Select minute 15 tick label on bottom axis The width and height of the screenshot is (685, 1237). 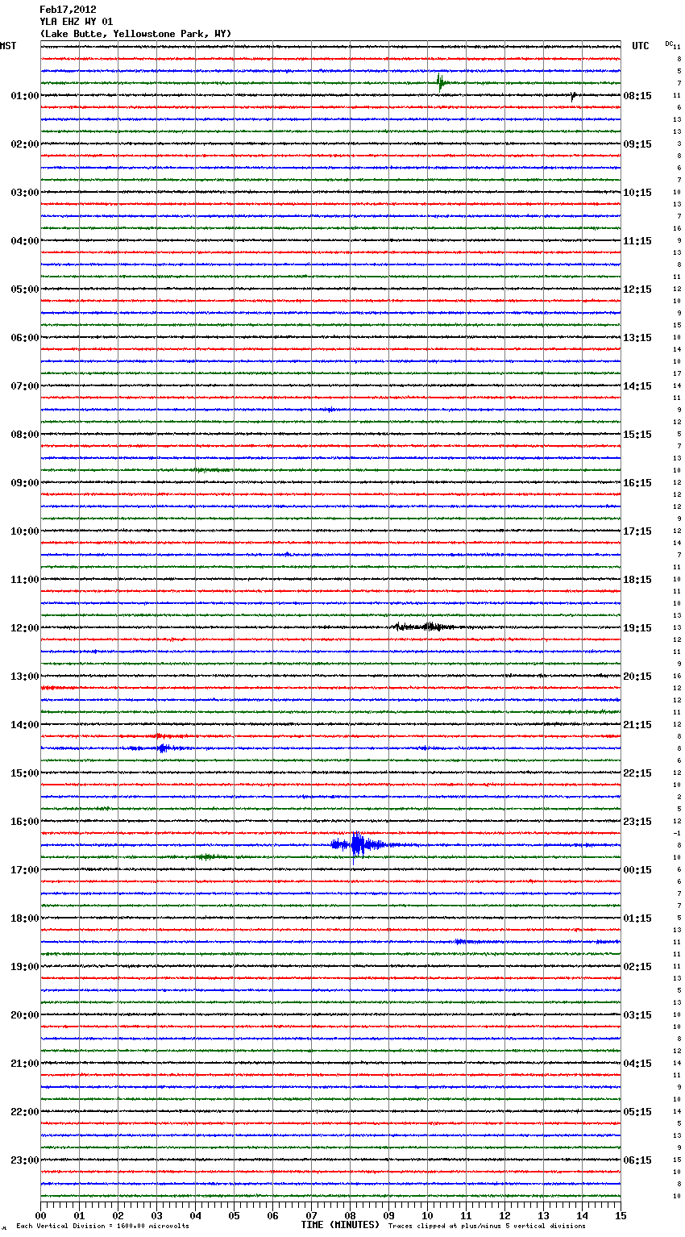(x=621, y=1215)
